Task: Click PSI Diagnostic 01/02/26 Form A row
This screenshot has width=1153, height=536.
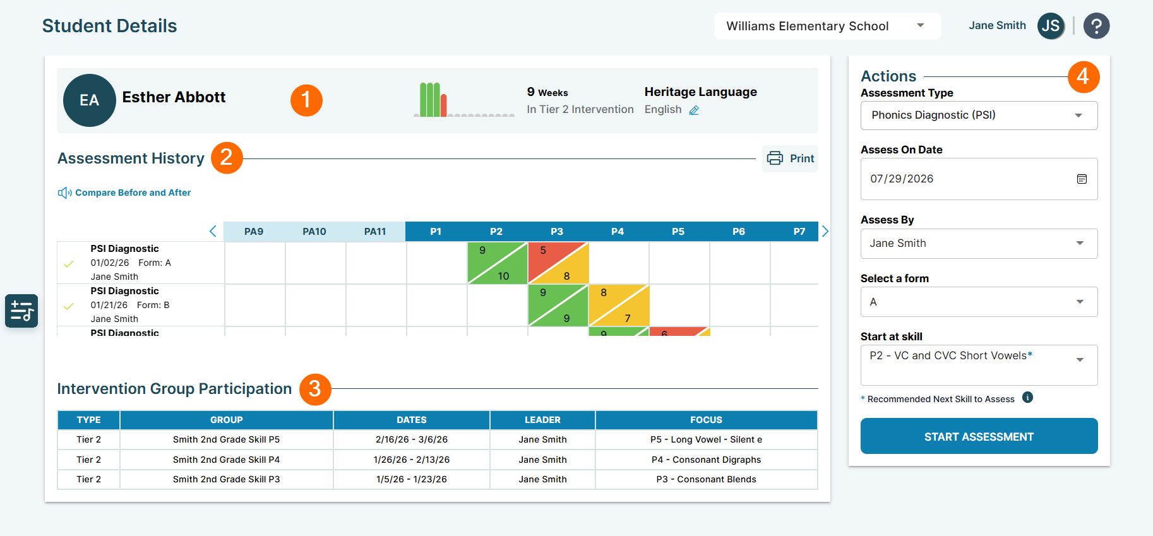Action: tap(141, 263)
